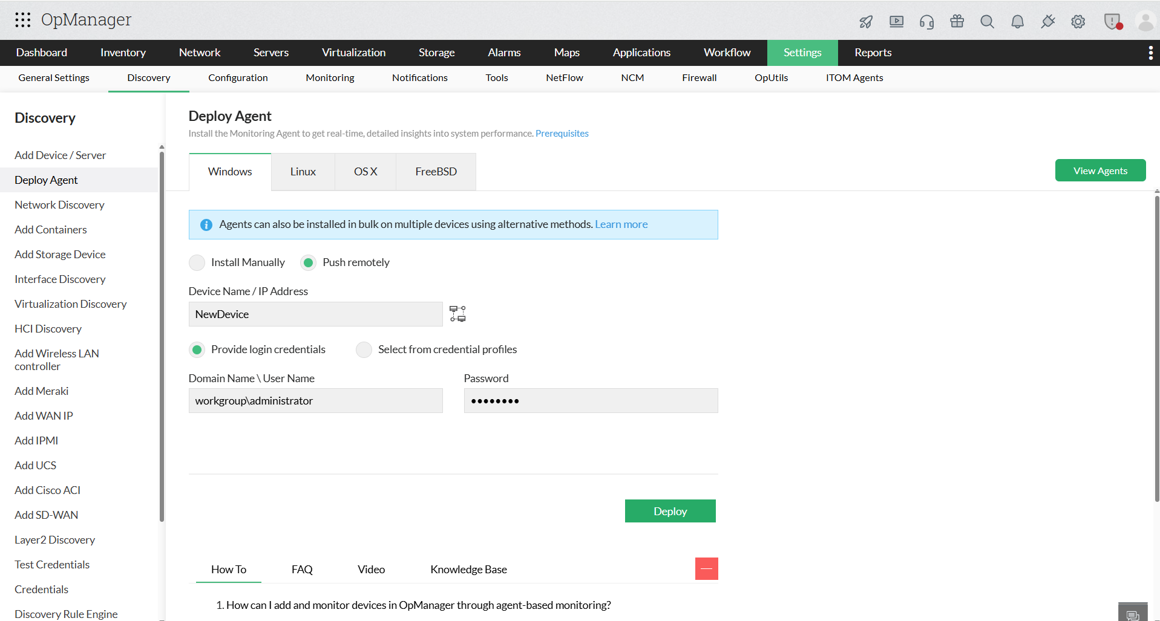The height and width of the screenshot is (621, 1160).
Task: Click the sidebar vertical scrollbar
Action: point(162,336)
